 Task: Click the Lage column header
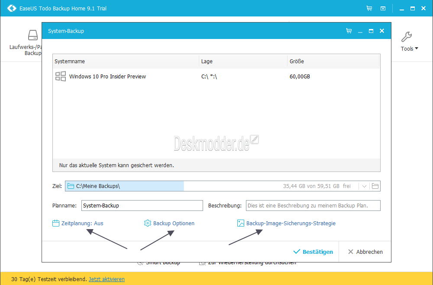coord(243,62)
